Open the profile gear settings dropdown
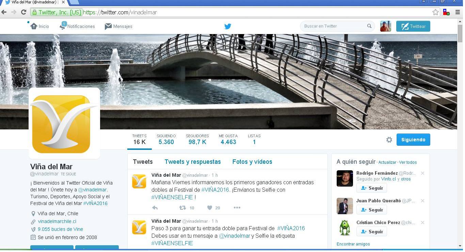 coord(389,140)
